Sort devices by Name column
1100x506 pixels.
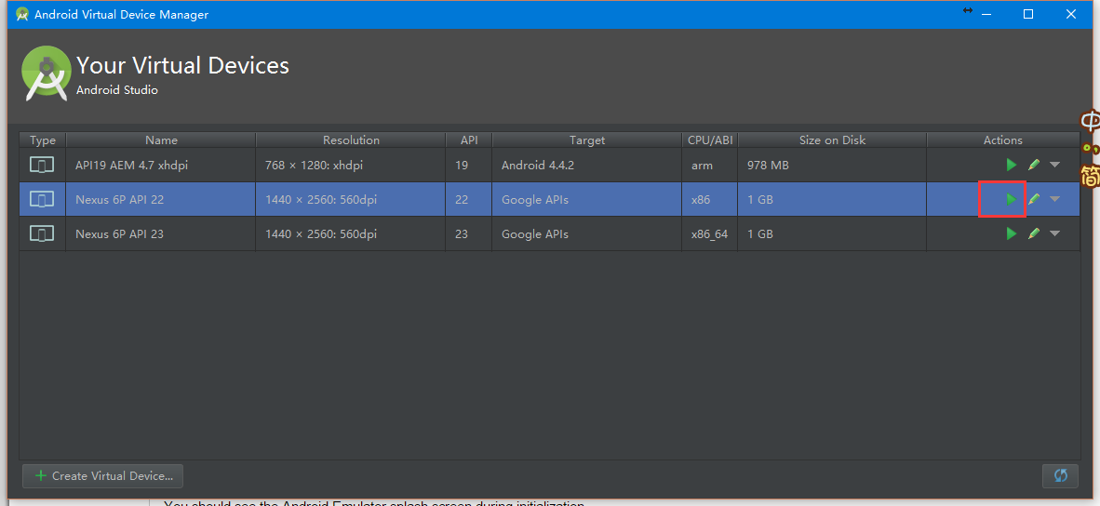161,140
